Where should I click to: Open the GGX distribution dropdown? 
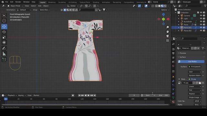[x=195, y=72]
